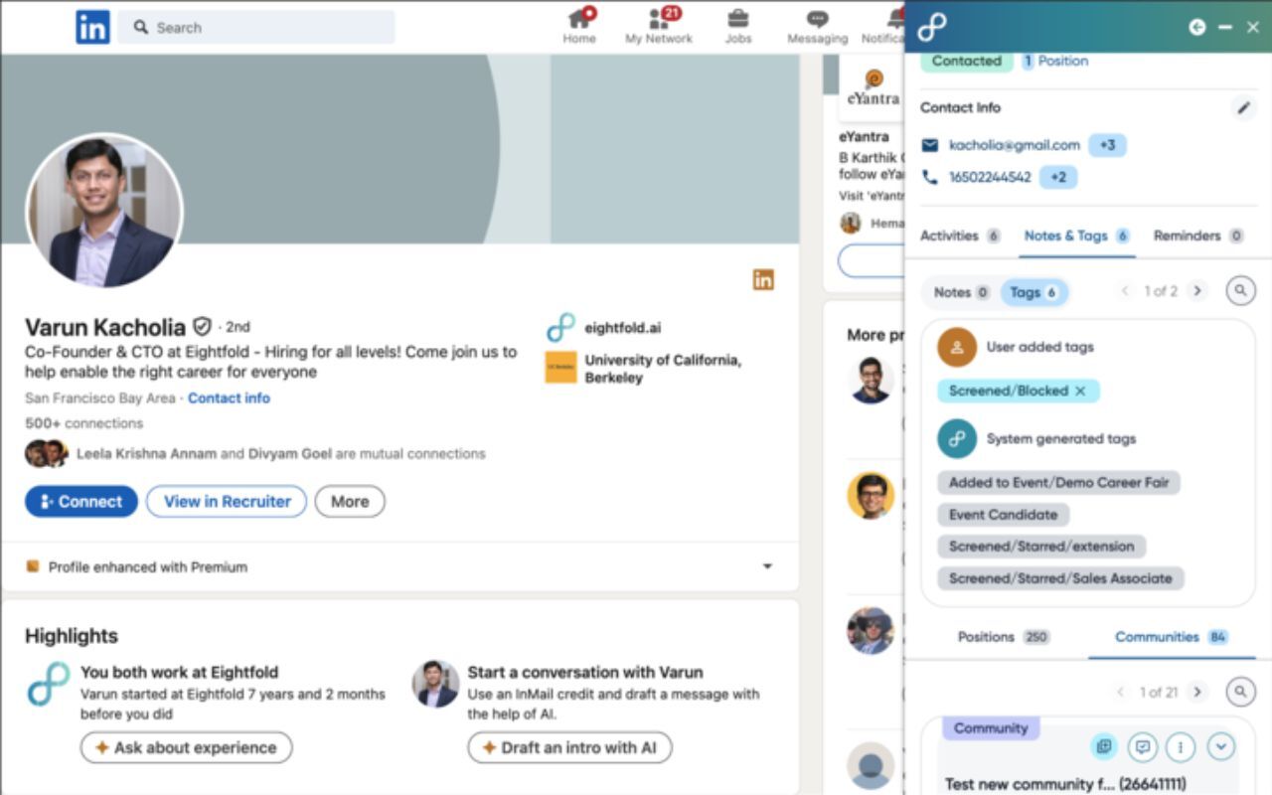Image resolution: width=1272 pixels, height=795 pixels.
Task: Click the copy icon on the Community card
Action: 1103,746
